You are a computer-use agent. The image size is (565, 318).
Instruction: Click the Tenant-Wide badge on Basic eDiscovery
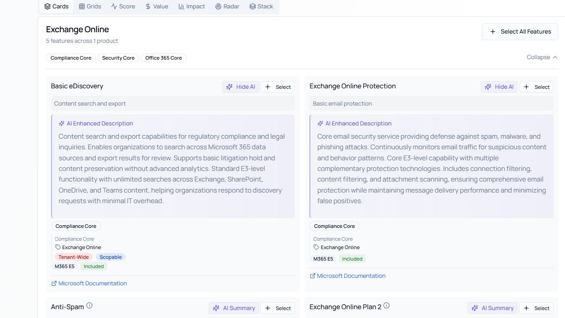(74, 257)
